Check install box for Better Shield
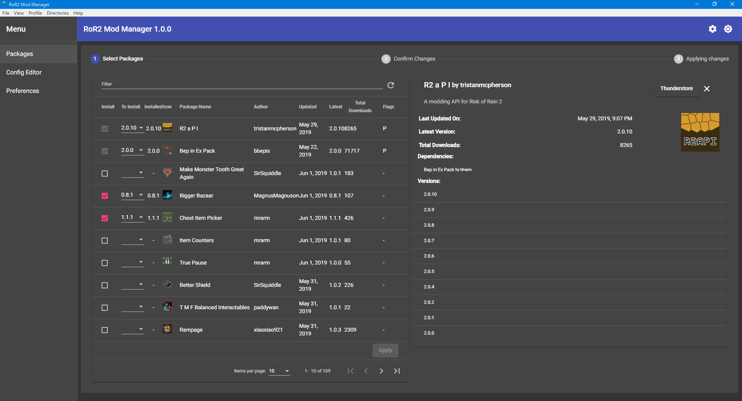 (105, 285)
